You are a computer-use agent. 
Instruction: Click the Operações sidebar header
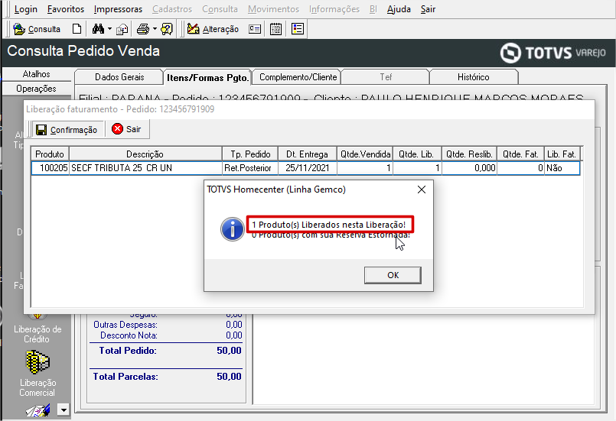(36, 89)
